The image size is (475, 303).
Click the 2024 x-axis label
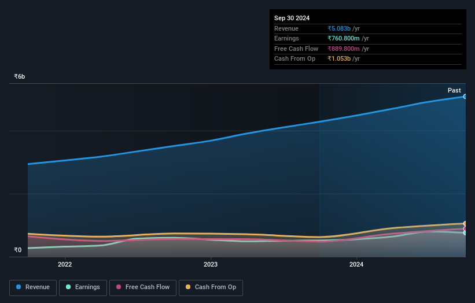(356, 265)
